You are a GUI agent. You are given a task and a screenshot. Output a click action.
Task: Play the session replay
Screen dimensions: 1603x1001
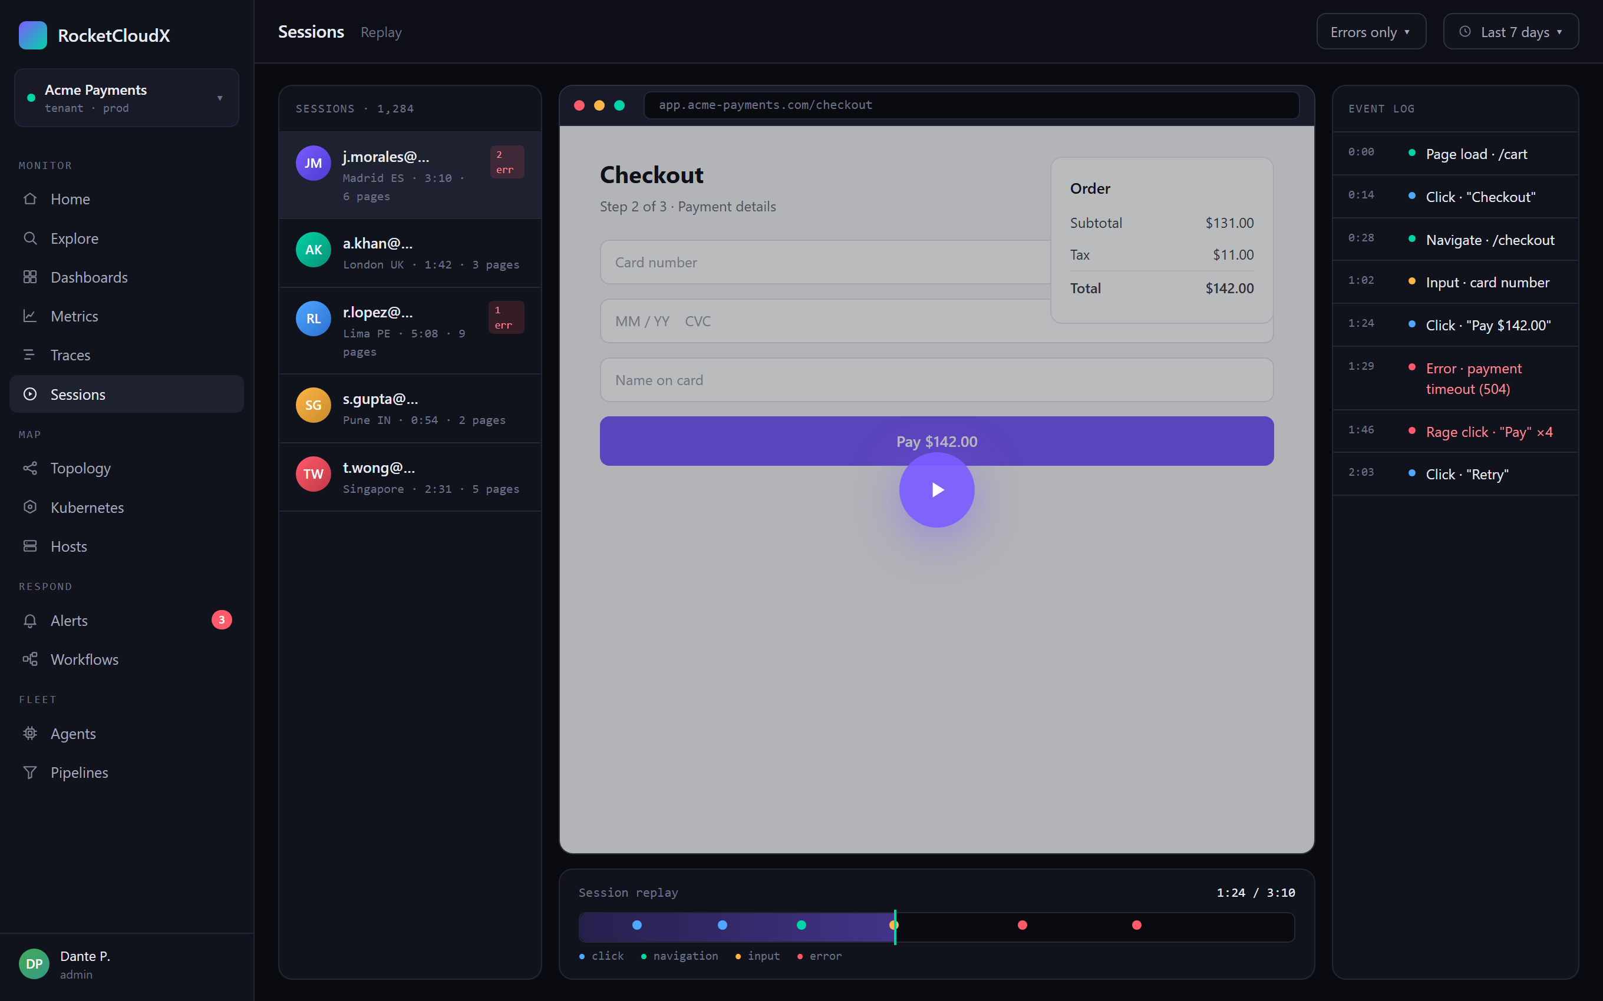[x=936, y=490]
